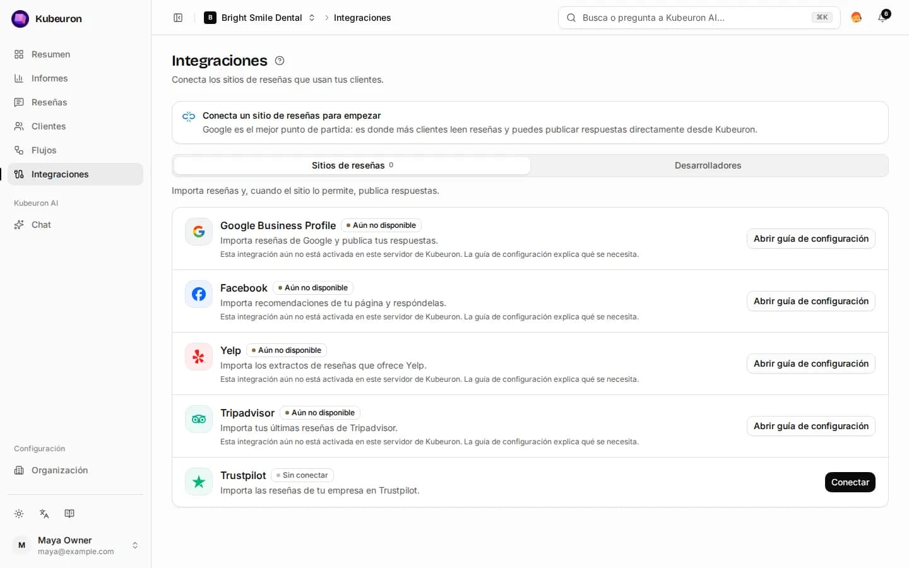Connect the Trustpilot integration
Screen dimensions: 909x568
(x=850, y=482)
